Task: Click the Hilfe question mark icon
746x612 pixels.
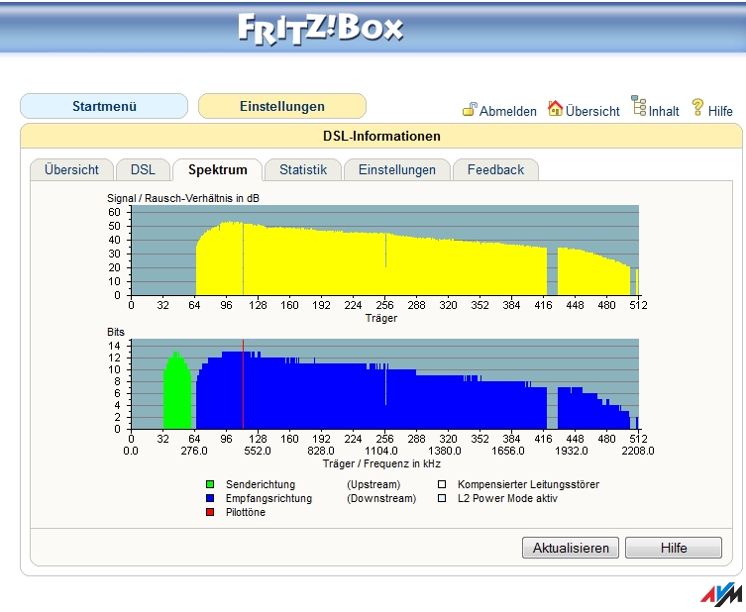Action: (697, 108)
